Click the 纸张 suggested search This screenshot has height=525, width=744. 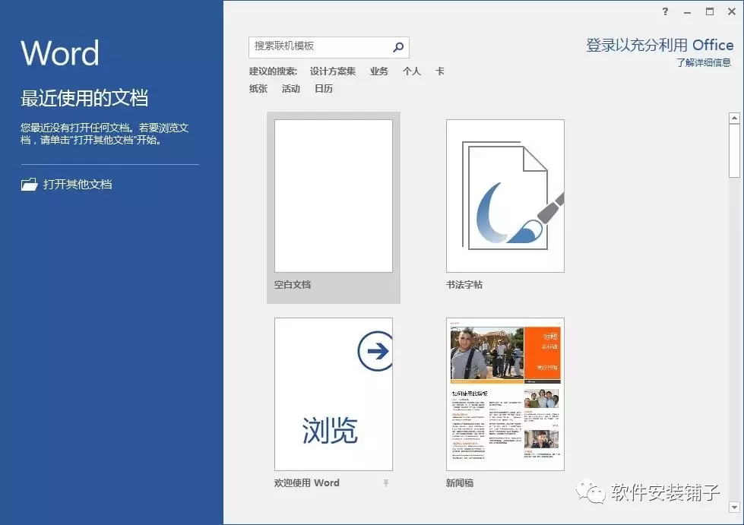click(257, 89)
